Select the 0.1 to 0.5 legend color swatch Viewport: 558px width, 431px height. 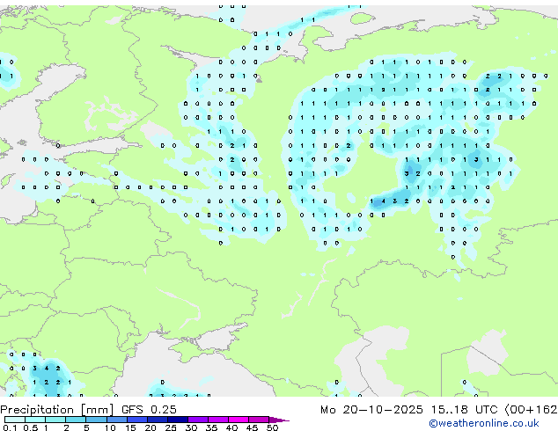(15, 420)
